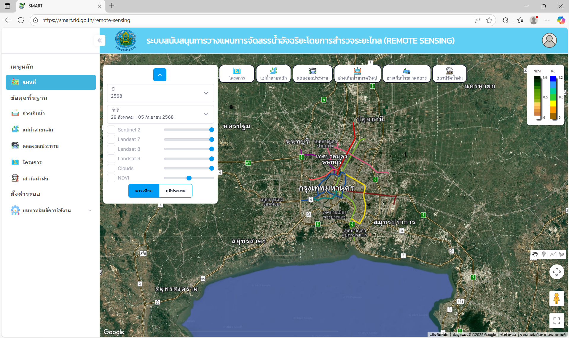This screenshot has height=338, width=569.
Task: Click the Street View pegman icon
Action: [x=557, y=298]
